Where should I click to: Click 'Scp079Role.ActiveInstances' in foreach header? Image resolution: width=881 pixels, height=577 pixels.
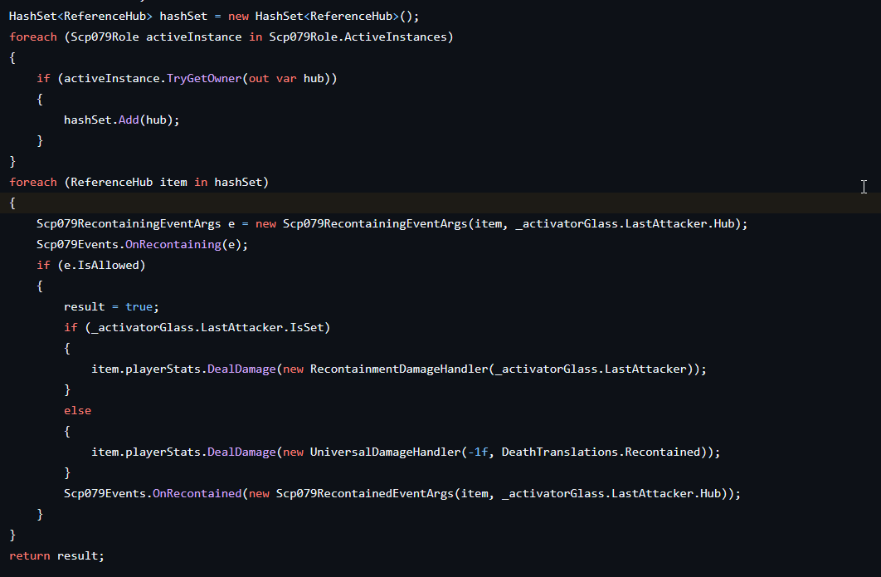tap(358, 37)
